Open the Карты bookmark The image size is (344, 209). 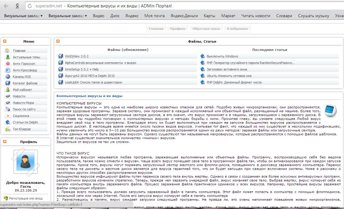pos(209,16)
